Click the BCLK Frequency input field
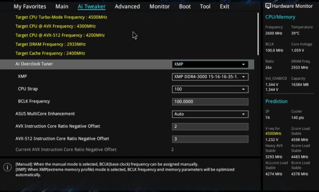 (210, 102)
